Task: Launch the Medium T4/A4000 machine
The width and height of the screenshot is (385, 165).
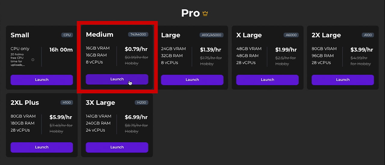Action: coord(117,79)
